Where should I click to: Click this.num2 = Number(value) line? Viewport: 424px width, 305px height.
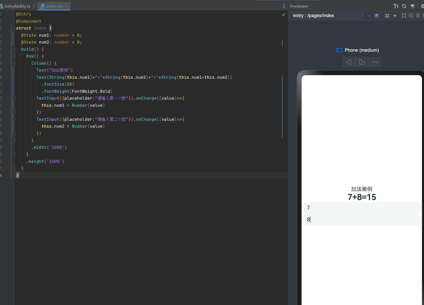click(73, 126)
